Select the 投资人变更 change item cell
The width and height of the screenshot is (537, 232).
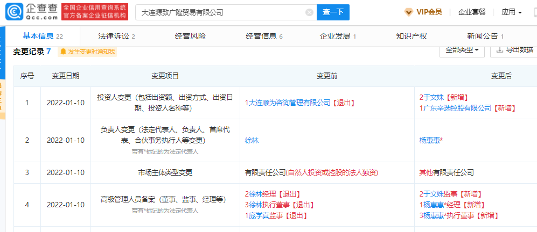(x=165, y=103)
